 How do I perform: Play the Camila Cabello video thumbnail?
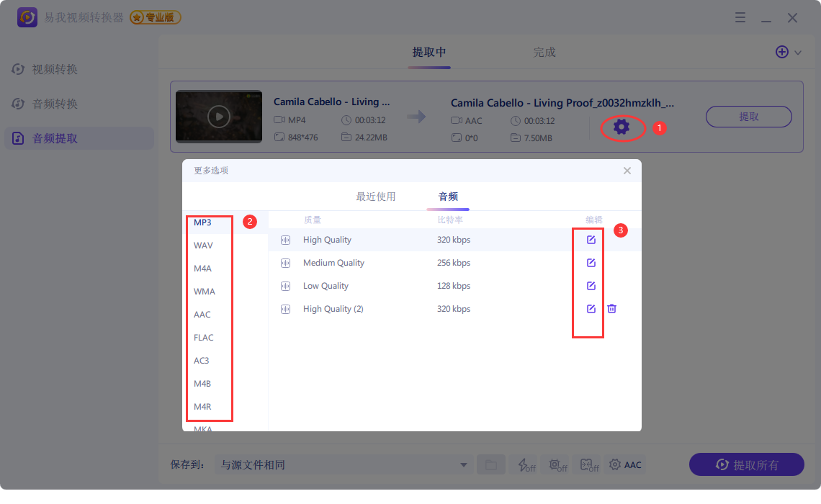click(x=219, y=116)
